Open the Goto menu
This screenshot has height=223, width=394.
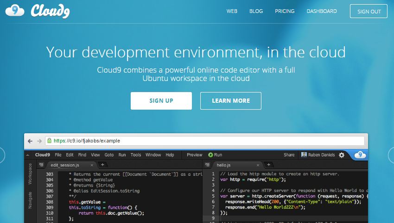pos(109,155)
